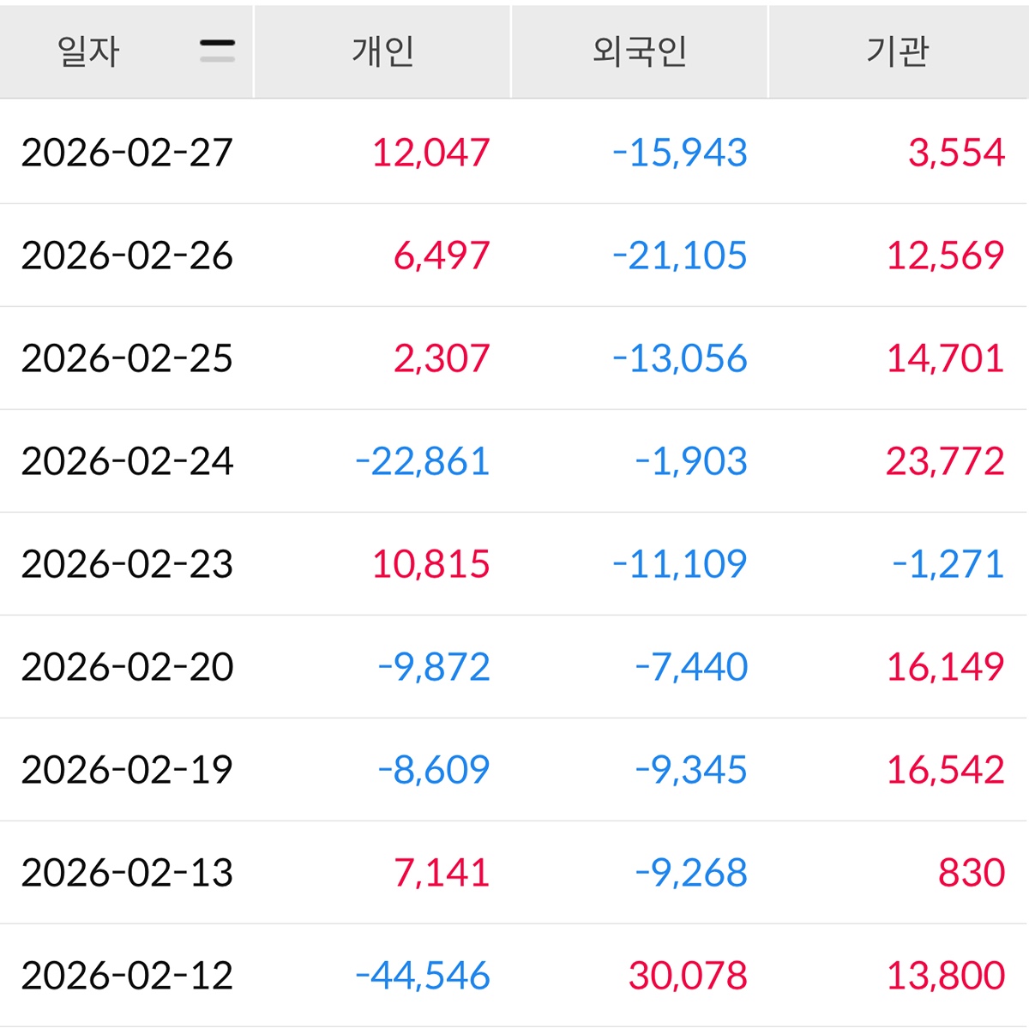Viewport: 1029px width, 1028px height.
Task: Click 개인 value -22,861
Action: pos(422,461)
